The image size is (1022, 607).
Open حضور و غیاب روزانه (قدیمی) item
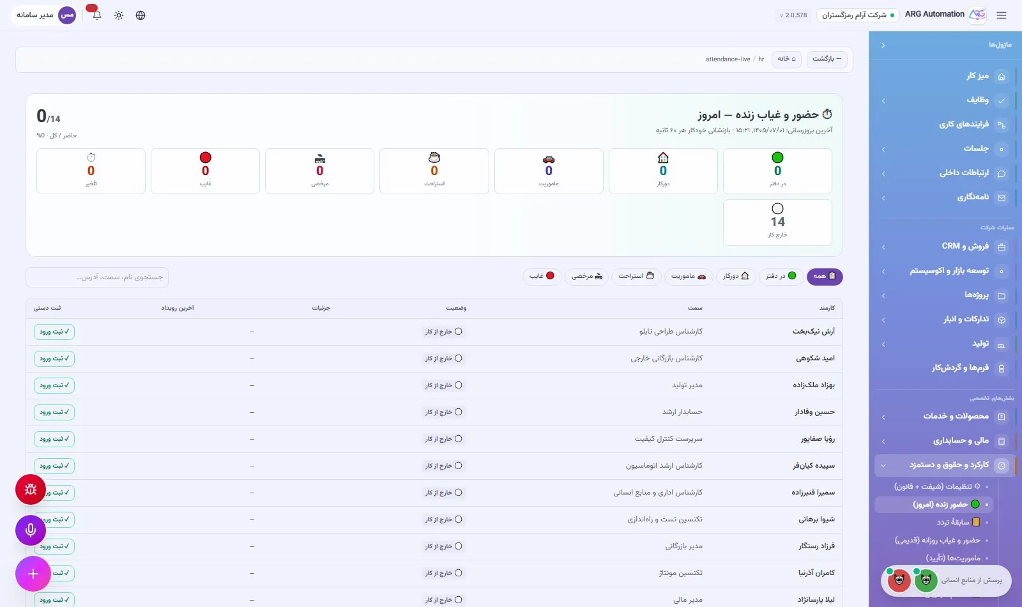point(937,540)
